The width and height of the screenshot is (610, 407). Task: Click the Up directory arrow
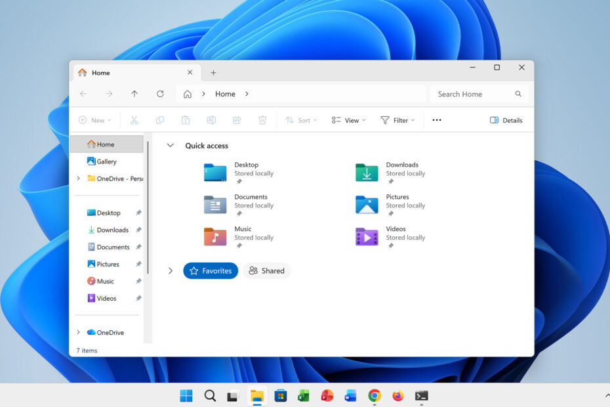point(134,94)
